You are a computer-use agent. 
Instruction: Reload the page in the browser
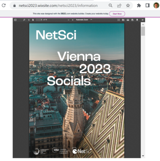pos(4,6)
